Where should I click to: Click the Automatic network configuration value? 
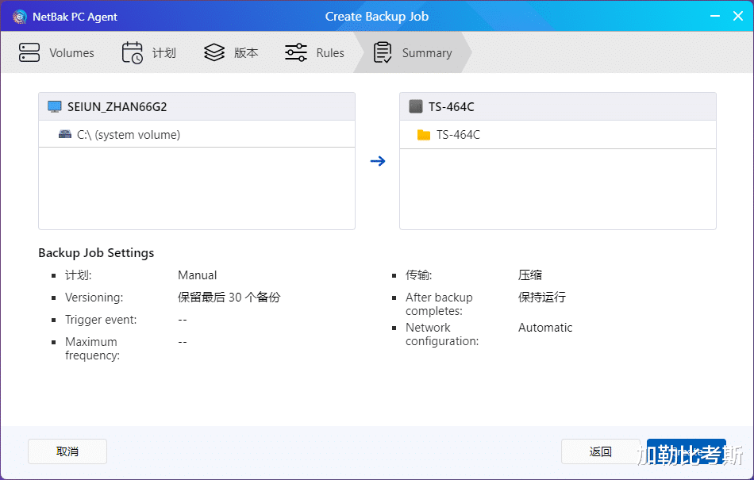pyautogui.click(x=545, y=328)
